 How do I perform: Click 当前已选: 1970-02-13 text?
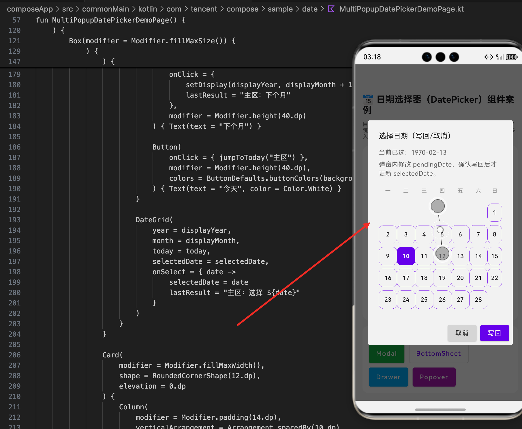click(412, 152)
